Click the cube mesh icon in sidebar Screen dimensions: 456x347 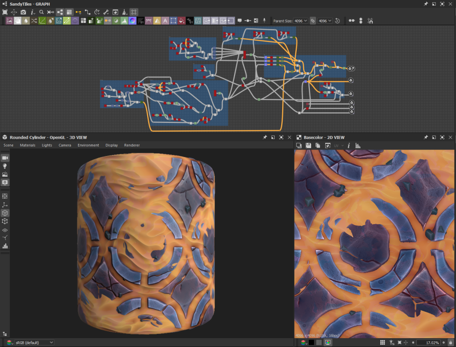(x=5, y=213)
